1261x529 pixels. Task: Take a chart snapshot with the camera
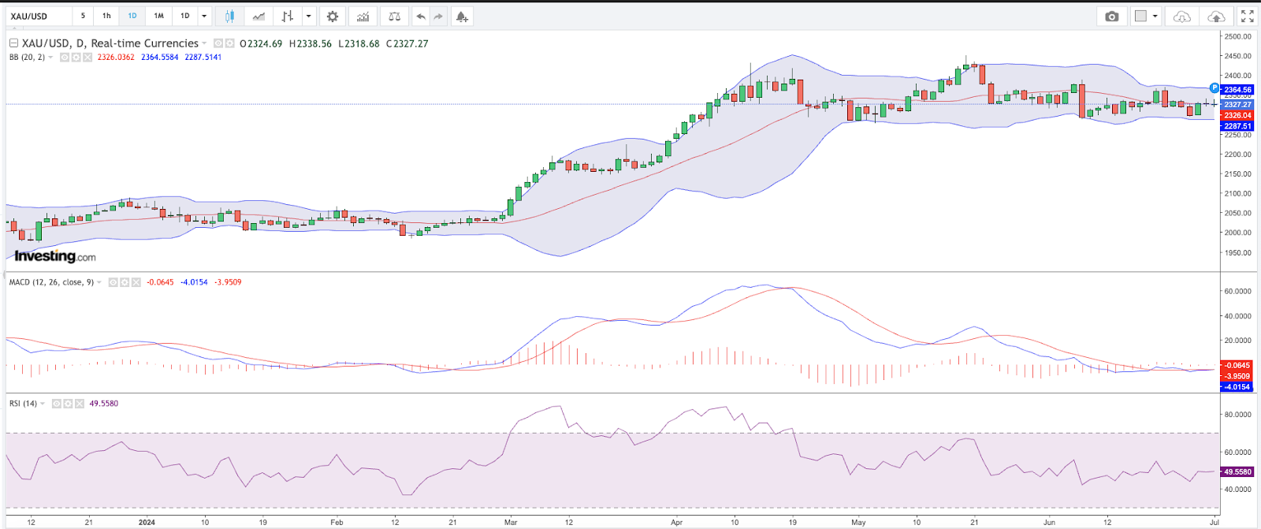(x=1112, y=16)
